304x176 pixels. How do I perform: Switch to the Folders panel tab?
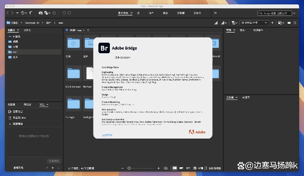[27, 30]
